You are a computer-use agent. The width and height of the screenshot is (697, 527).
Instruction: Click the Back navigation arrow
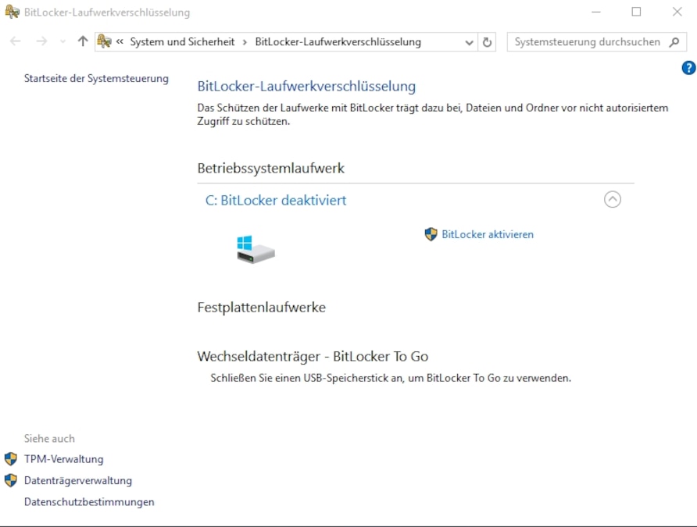[16, 41]
